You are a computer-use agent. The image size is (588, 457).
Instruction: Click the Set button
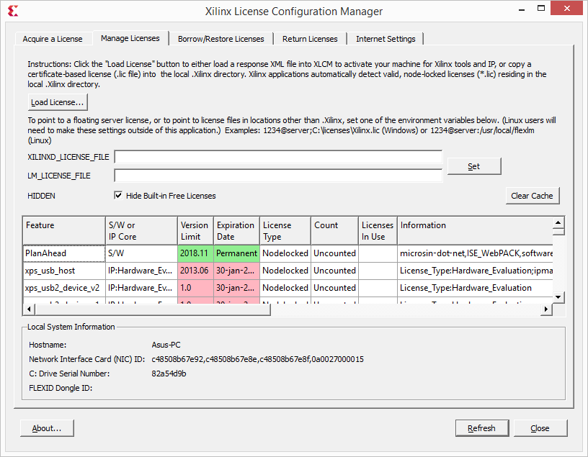coord(474,166)
